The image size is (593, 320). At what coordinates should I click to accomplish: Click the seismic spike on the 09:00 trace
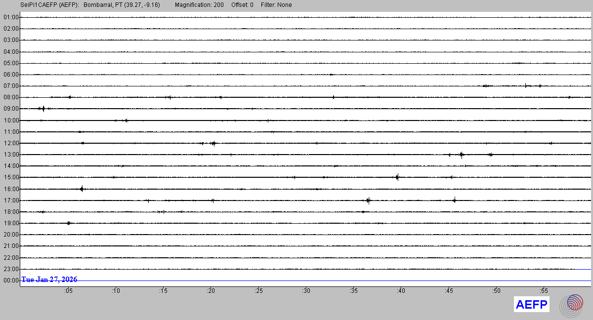point(43,109)
